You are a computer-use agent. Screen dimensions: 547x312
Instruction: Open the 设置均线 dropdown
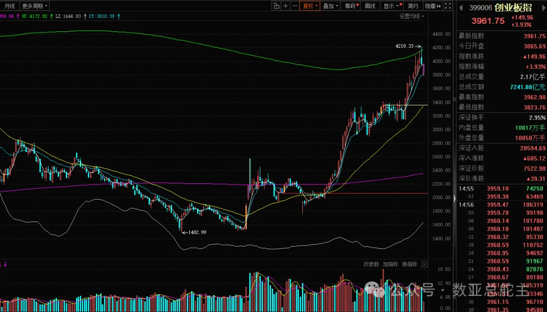(x=412, y=16)
